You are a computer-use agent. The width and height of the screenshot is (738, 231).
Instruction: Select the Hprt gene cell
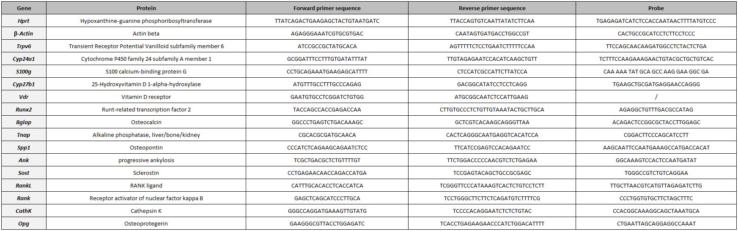(x=24, y=21)
